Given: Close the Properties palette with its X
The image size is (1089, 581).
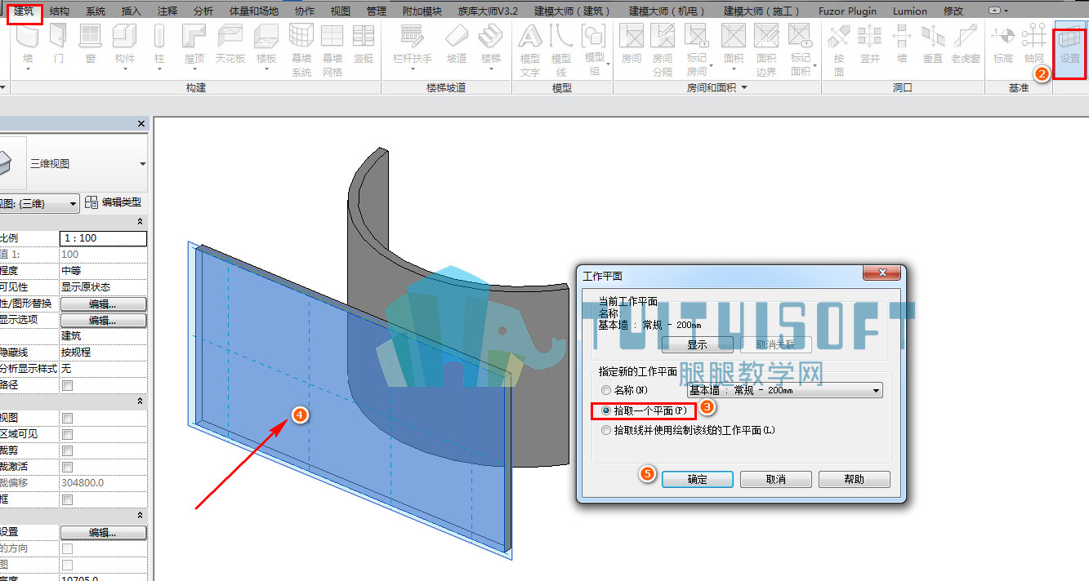Looking at the screenshot, I should pos(141,124).
